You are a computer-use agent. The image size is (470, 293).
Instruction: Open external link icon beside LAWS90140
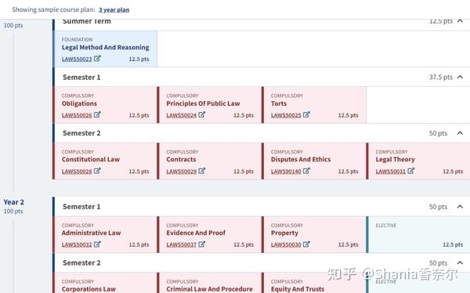(x=306, y=171)
